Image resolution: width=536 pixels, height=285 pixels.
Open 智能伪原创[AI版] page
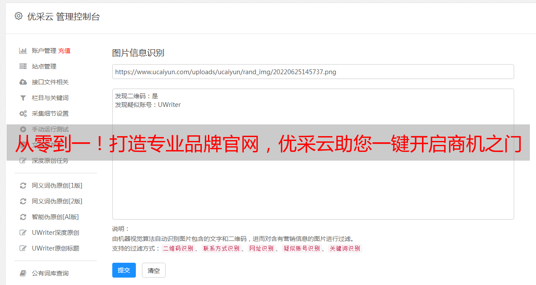click(55, 217)
